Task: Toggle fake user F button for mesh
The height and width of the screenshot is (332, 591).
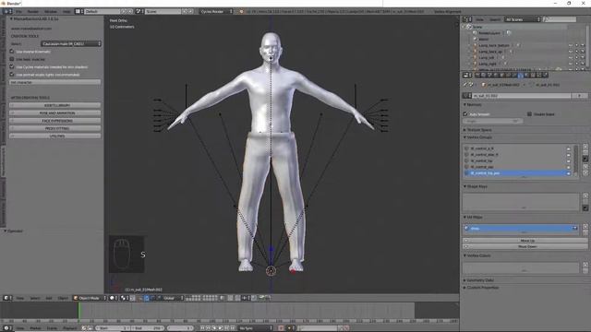Action: [x=579, y=96]
